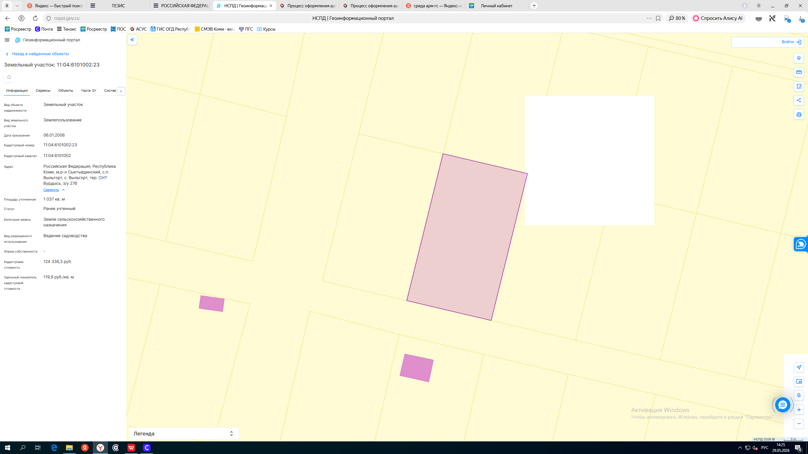
Task: Open the Почта bookmark
Action: click(x=44, y=29)
